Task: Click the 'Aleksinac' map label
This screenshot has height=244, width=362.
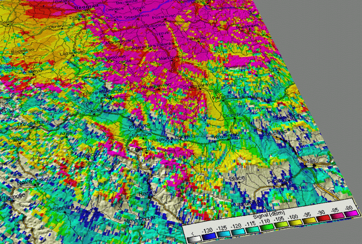Action: pyautogui.click(x=275, y=133)
